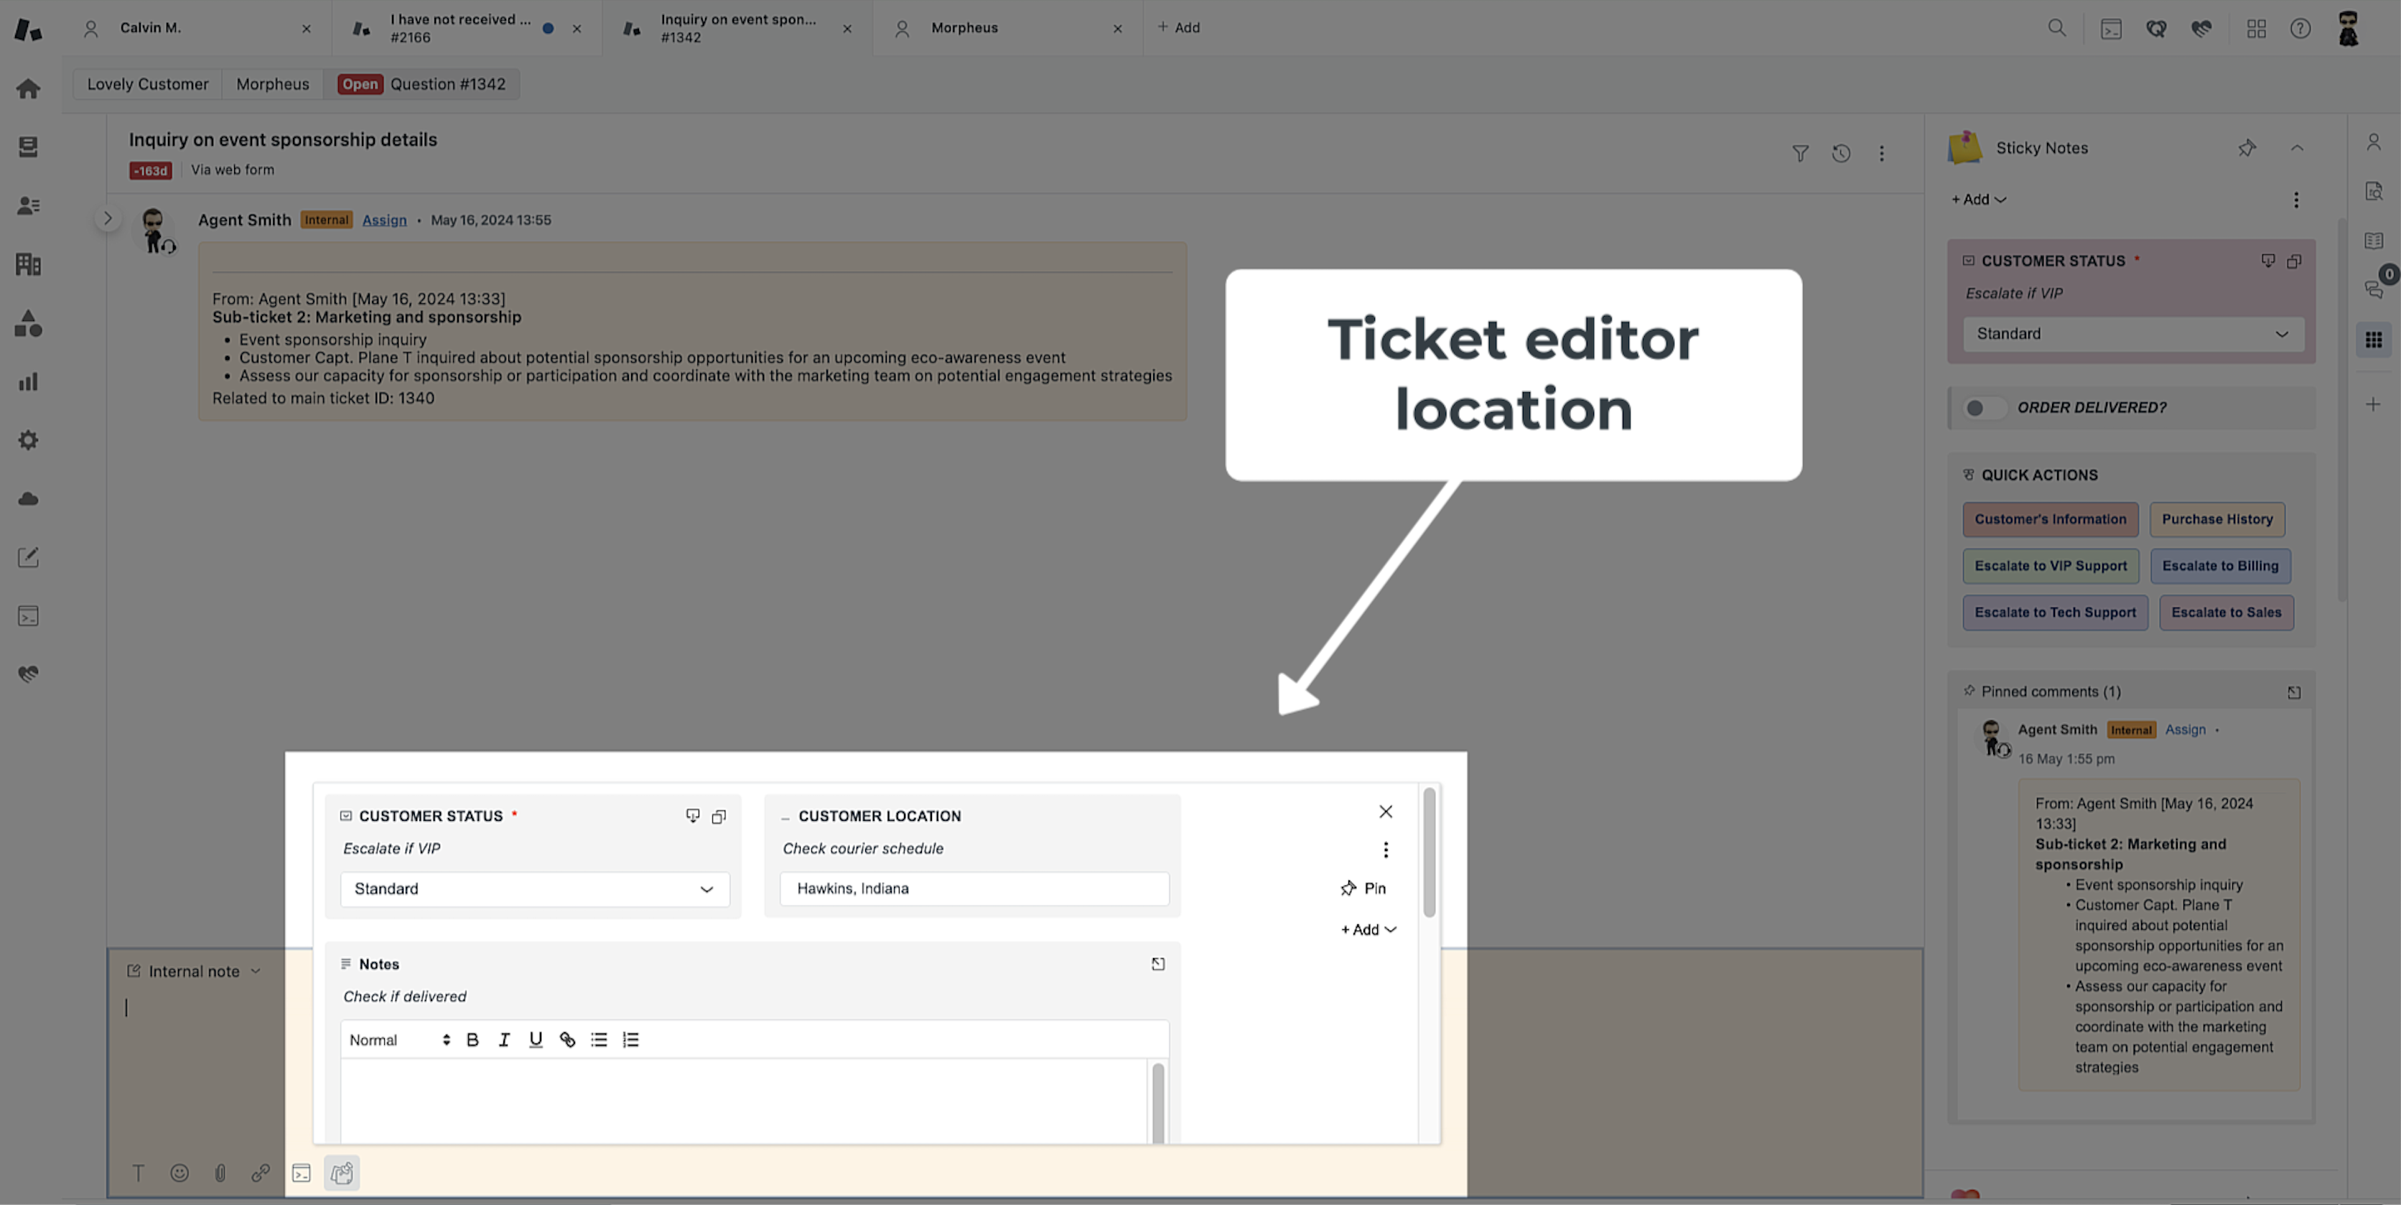This screenshot has height=1205, width=2401.
Task: Click the conversation filter funnel icon
Action: click(1801, 154)
